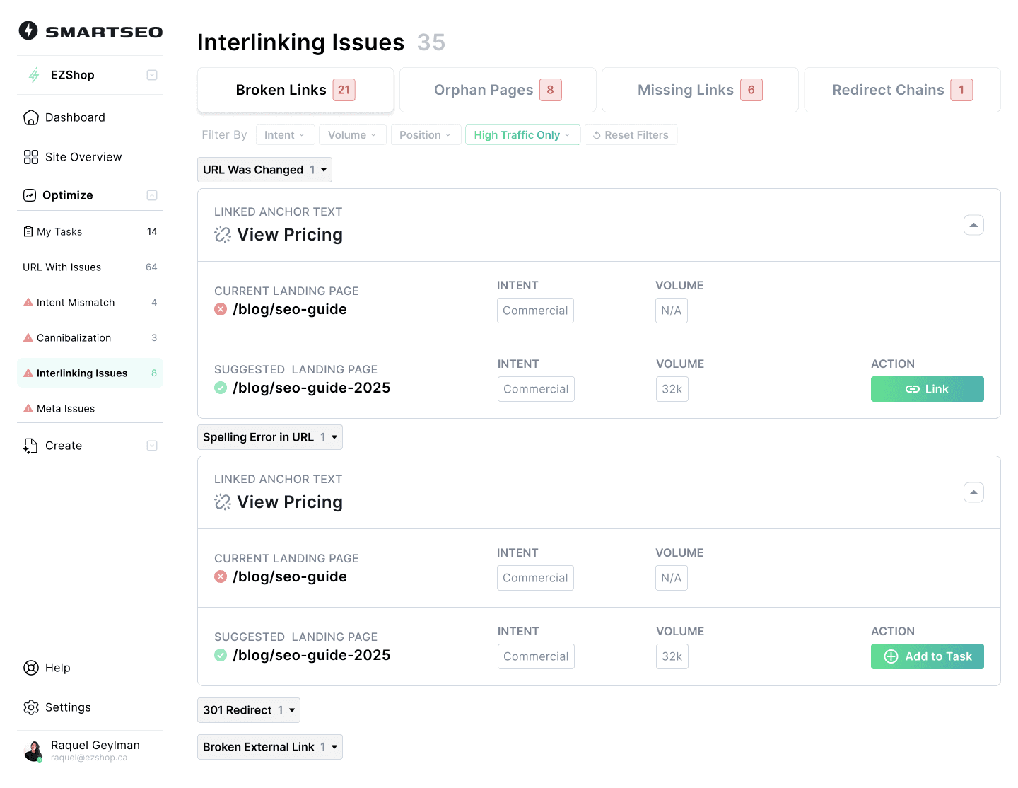This screenshot has width=1018, height=788.
Task: Open the Volume filter dropdown
Action: (x=352, y=135)
